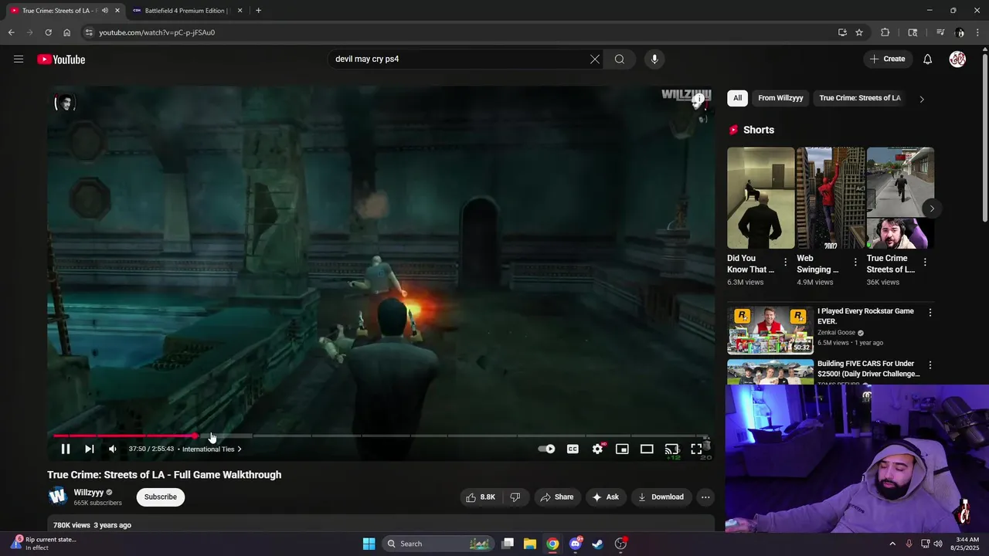Image resolution: width=989 pixels, height=556 pixels.
Task: Open Building FIVE CARS video link
Action: 868,368
